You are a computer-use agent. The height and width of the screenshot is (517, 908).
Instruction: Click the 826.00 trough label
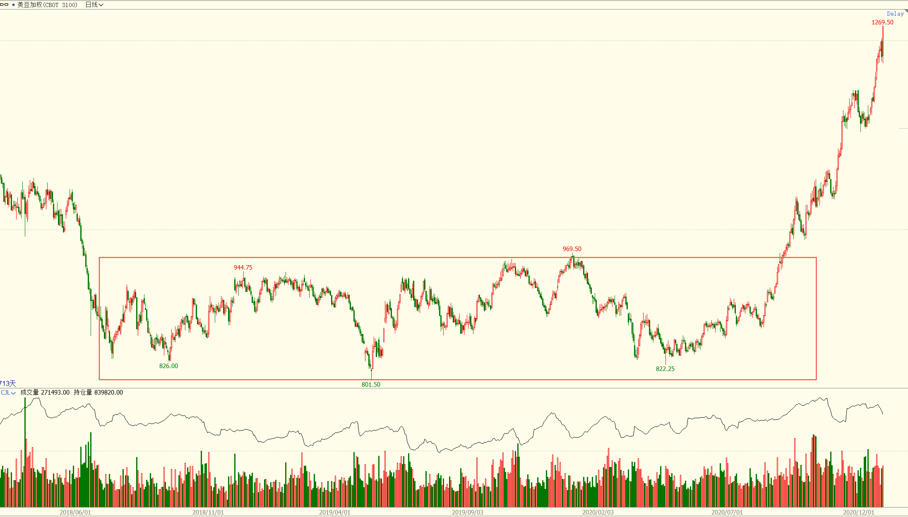pos(168,366)
